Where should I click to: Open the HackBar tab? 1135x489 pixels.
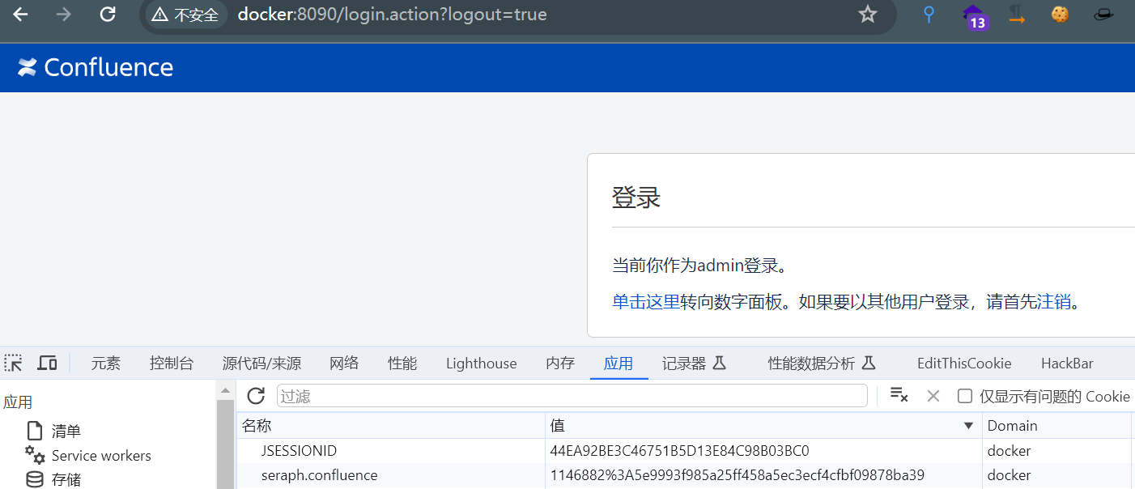click(x=1067, y=364)
